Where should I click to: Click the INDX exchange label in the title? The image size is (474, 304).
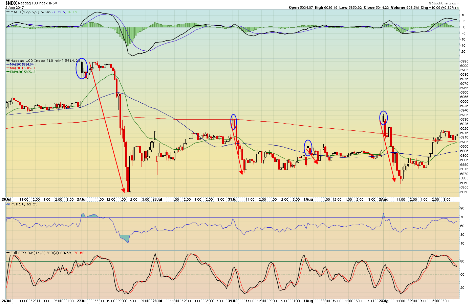coord(53,3)
